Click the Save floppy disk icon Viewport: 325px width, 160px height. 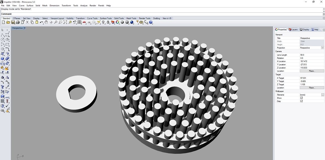click(x=13, y=22)
